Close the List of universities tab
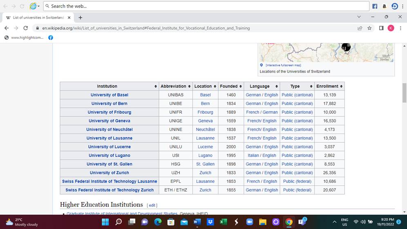Screen dimensions: 407x229 69,18
